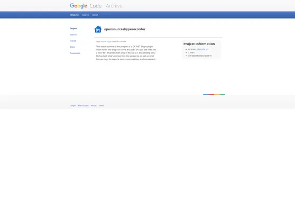
Task: Select Issues in the left sidebar
Action: (x=73, y=41)
